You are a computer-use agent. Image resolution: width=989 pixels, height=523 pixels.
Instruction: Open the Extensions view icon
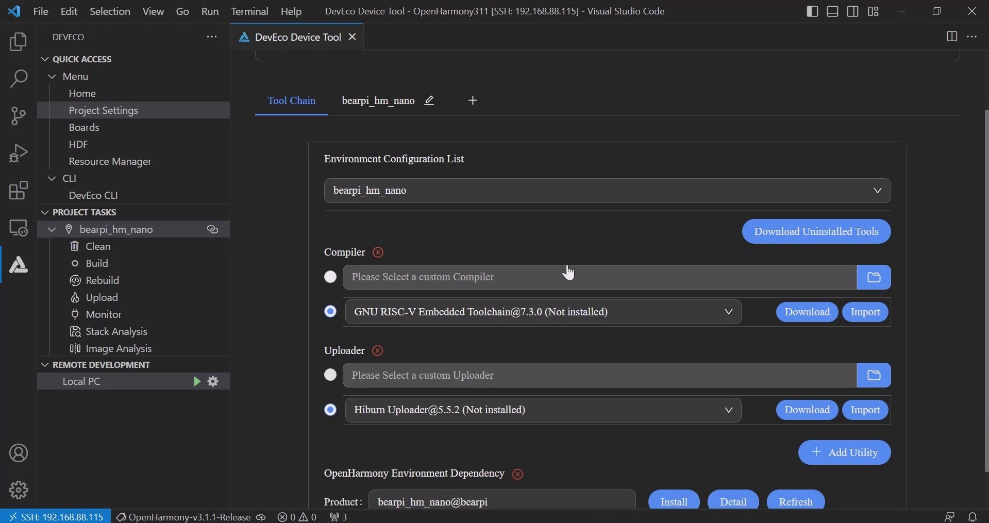point(19,190)
